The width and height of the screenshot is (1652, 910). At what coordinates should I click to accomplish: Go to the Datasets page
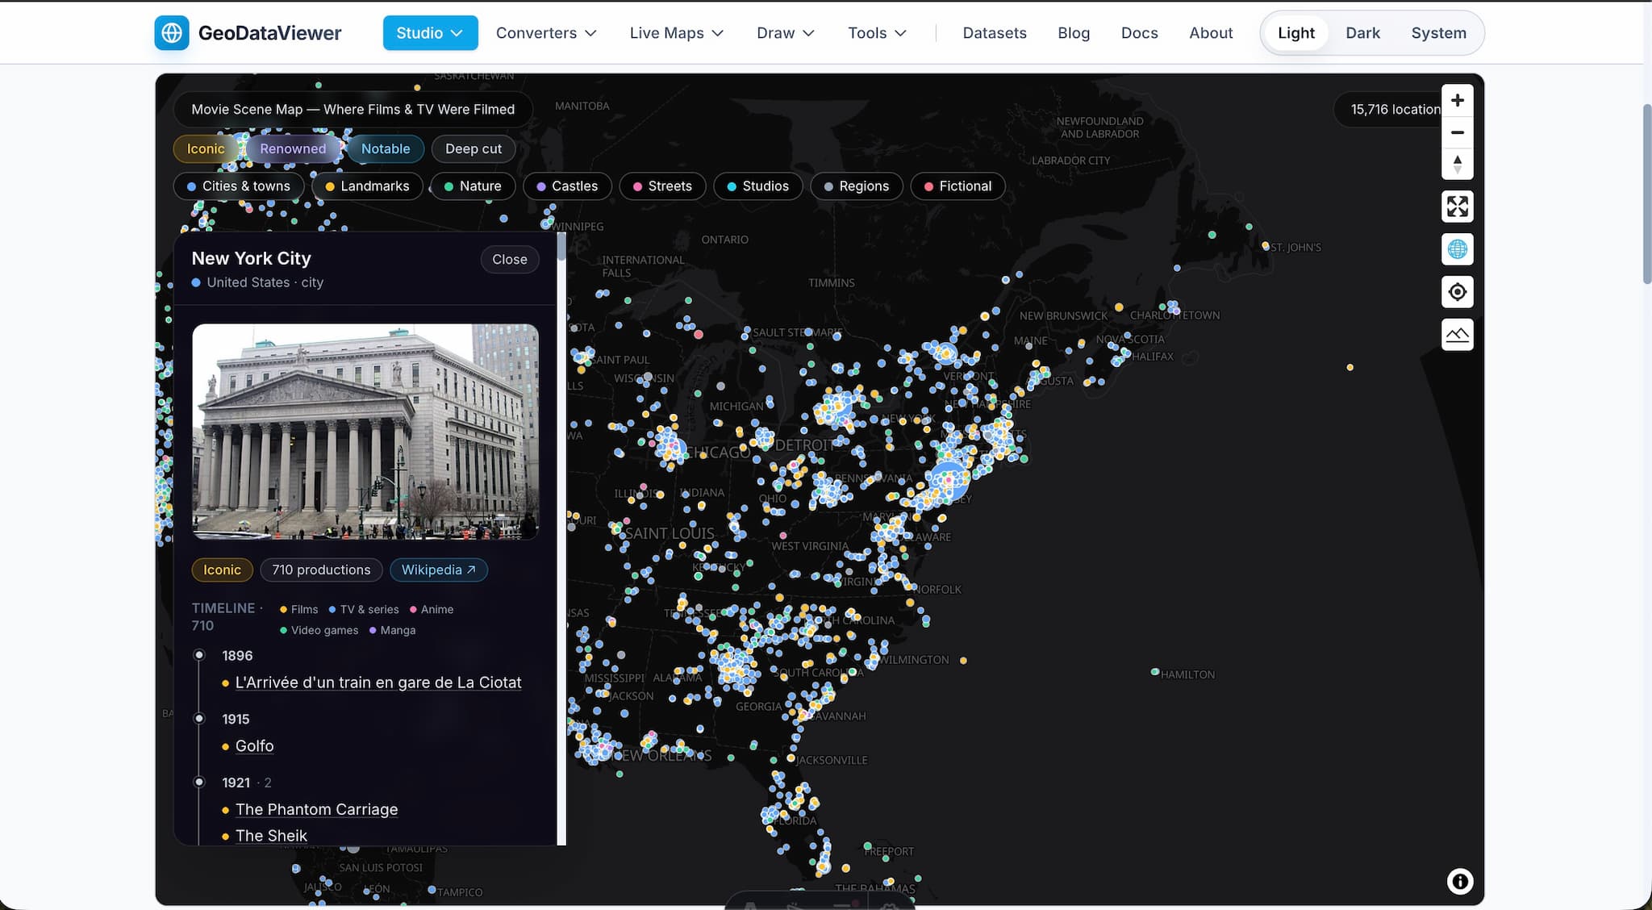[995, 33]
